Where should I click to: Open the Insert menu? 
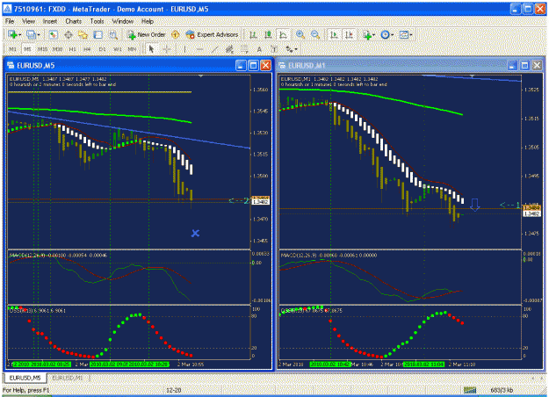pyautogui.click(x=50, y=21)
